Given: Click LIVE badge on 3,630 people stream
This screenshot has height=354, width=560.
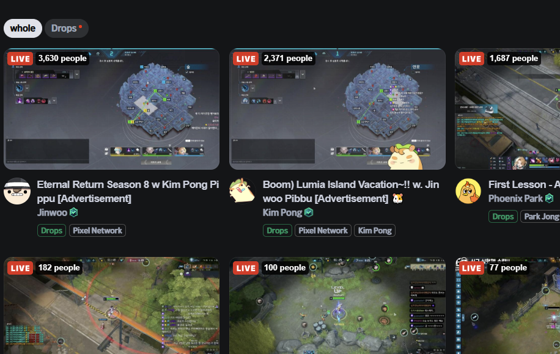Looking at the screenshot, I should [x=20, y=59].
